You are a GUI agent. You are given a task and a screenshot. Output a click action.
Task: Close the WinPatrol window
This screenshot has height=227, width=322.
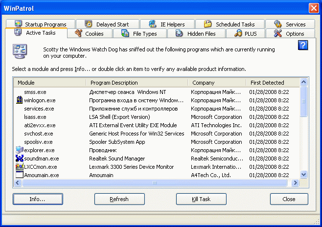point(314,8)
